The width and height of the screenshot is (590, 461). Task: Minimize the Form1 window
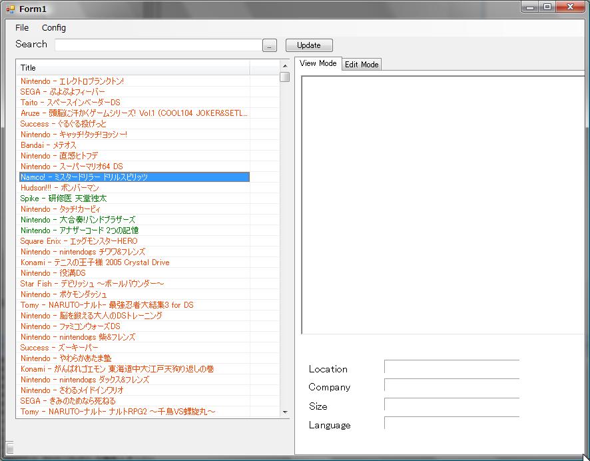530,7
